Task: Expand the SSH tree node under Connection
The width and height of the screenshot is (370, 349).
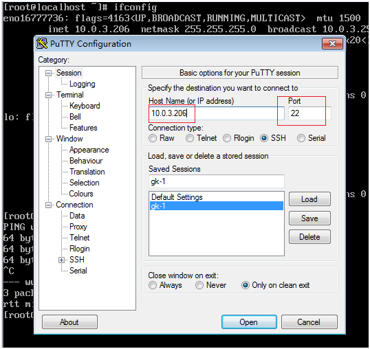Action: 62,260
